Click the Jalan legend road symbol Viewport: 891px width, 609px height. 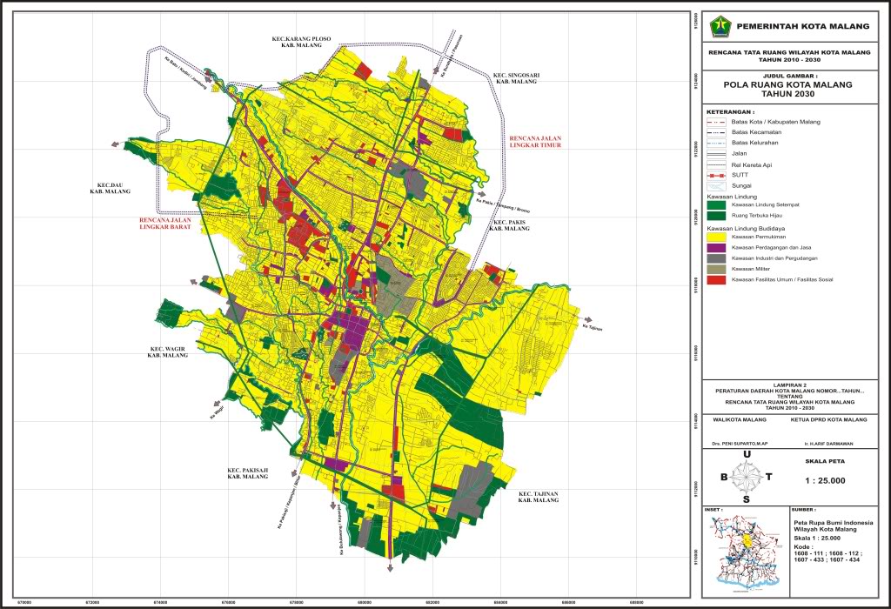pos(717,153)
